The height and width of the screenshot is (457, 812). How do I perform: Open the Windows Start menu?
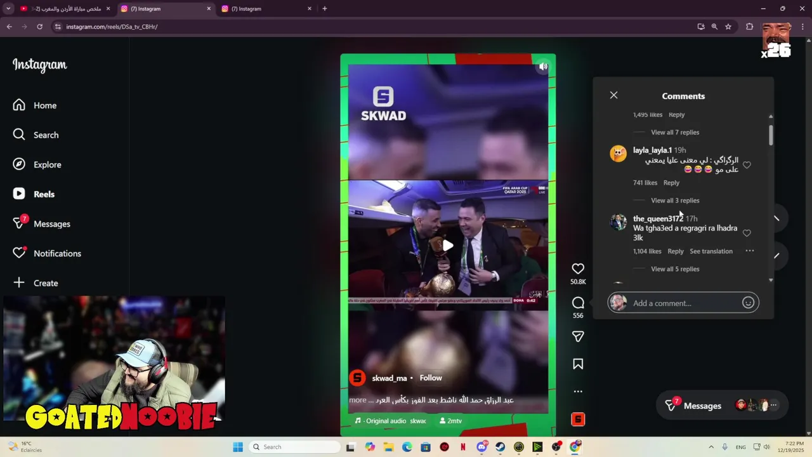[x=237, y=447]
